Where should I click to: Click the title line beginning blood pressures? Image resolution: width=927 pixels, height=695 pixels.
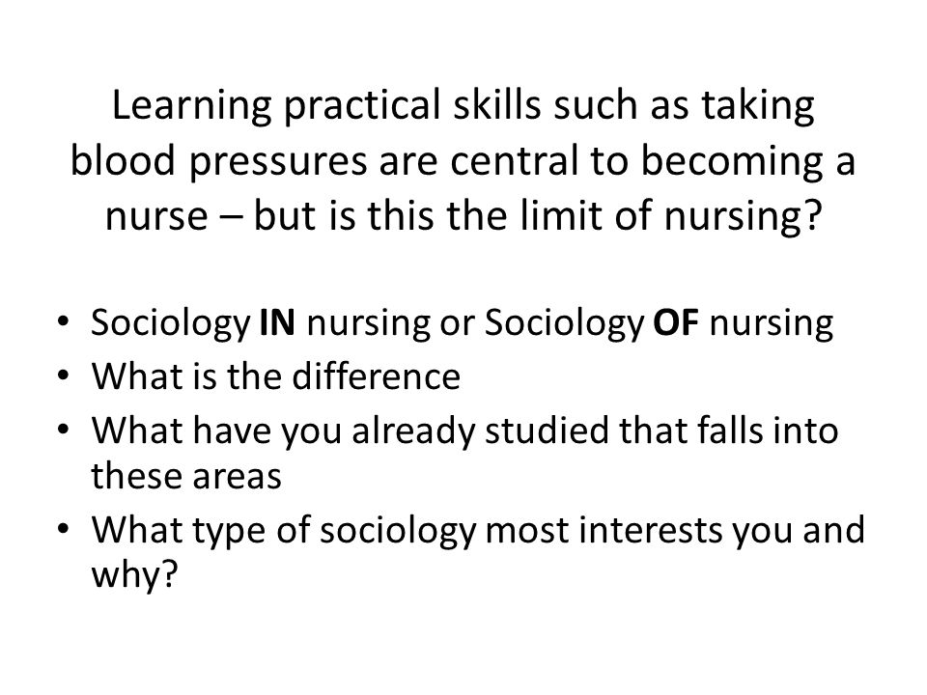point(463,161)
